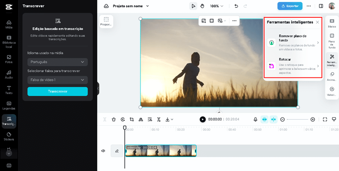Select the Stickers sidebar icon
The width and height of the screenshot is (339, 171).
[x=9, y=136]
